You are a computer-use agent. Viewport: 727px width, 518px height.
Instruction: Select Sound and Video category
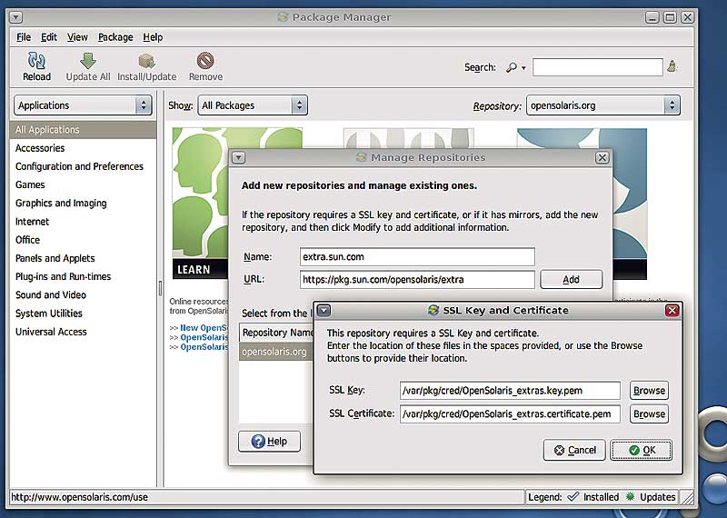[x=83, y=295]
